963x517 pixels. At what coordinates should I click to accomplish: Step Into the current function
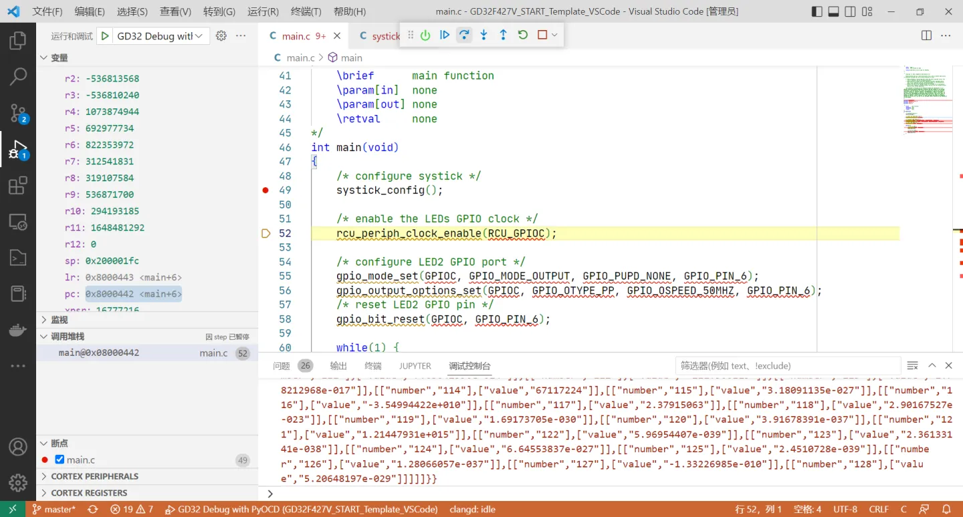(484, 35)
